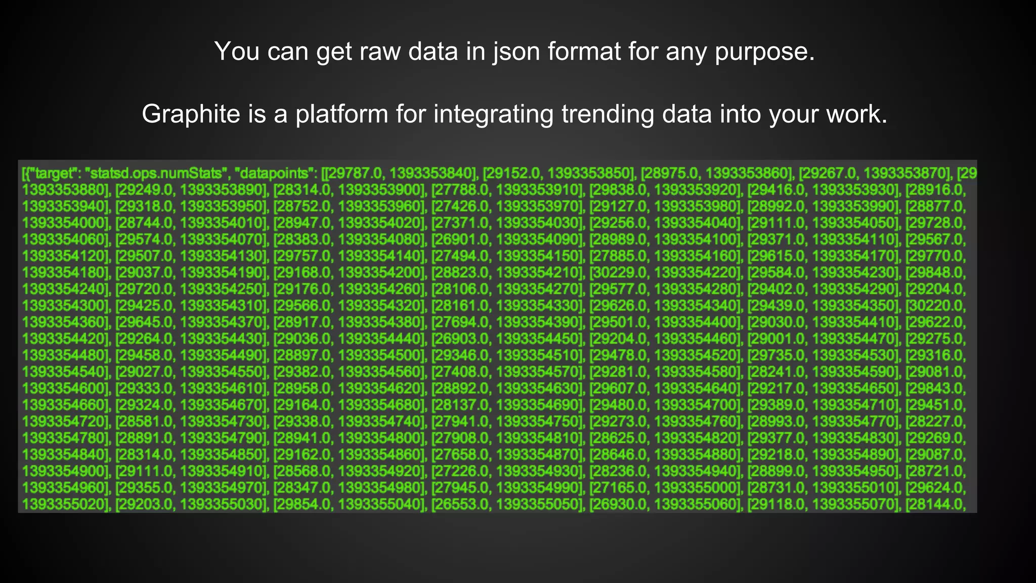This screenshot has height=583, width=1036.
Task: Click timestamp 1393353840
Action: [432, 174]
